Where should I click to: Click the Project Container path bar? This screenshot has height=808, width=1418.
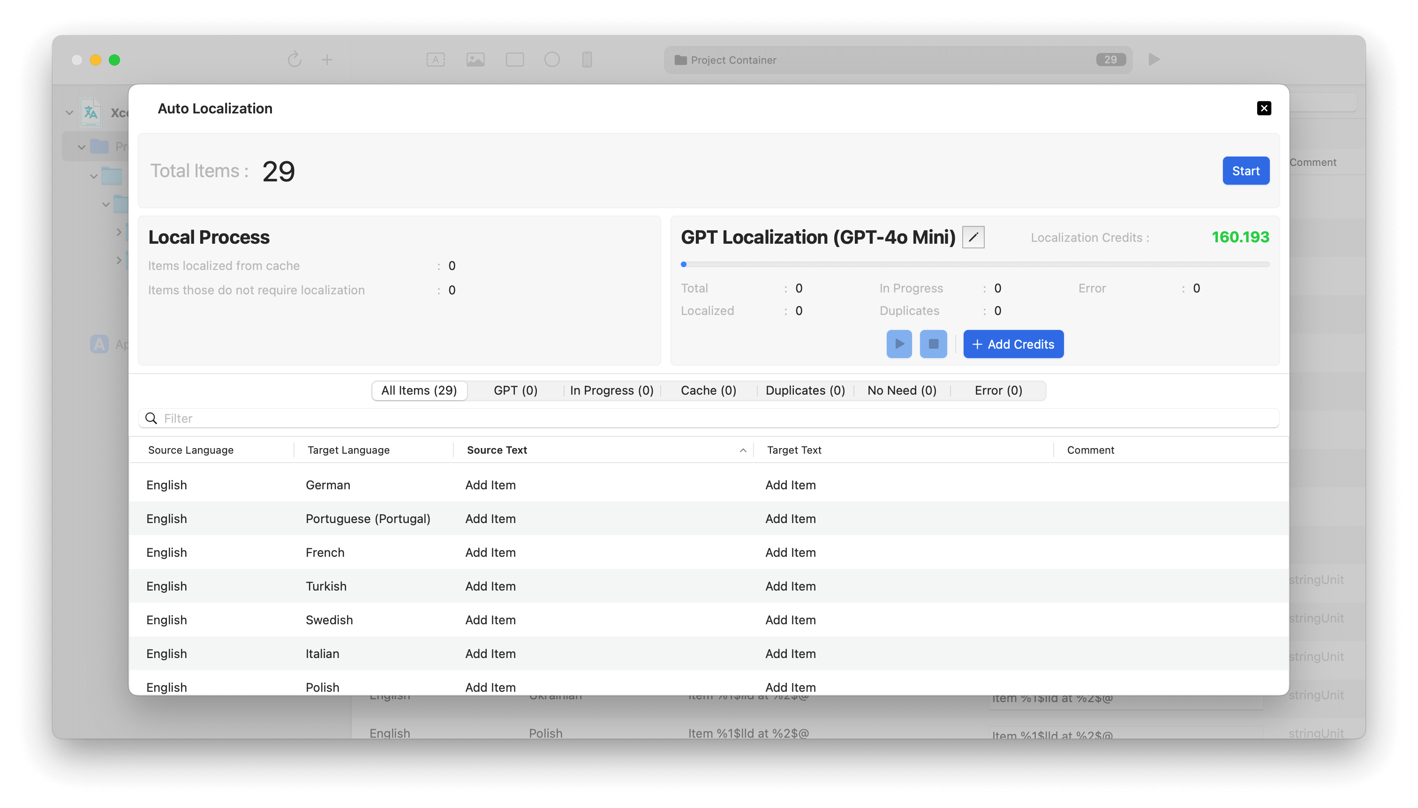point(898,60)
